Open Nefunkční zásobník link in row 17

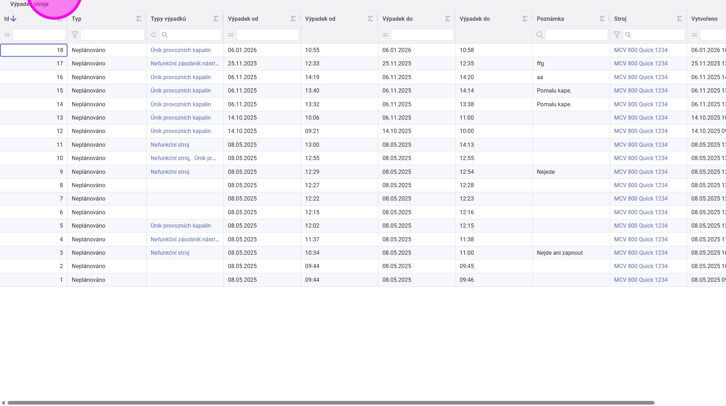(184, 64)
